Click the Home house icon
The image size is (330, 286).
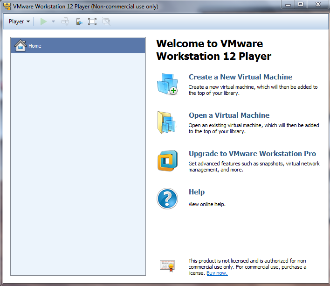click(21, 46)
